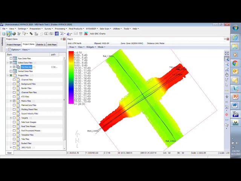Pin the Project Items panel with pushpin icon
The height and width of the screenshot is (181, 241).
click(61, 39)
